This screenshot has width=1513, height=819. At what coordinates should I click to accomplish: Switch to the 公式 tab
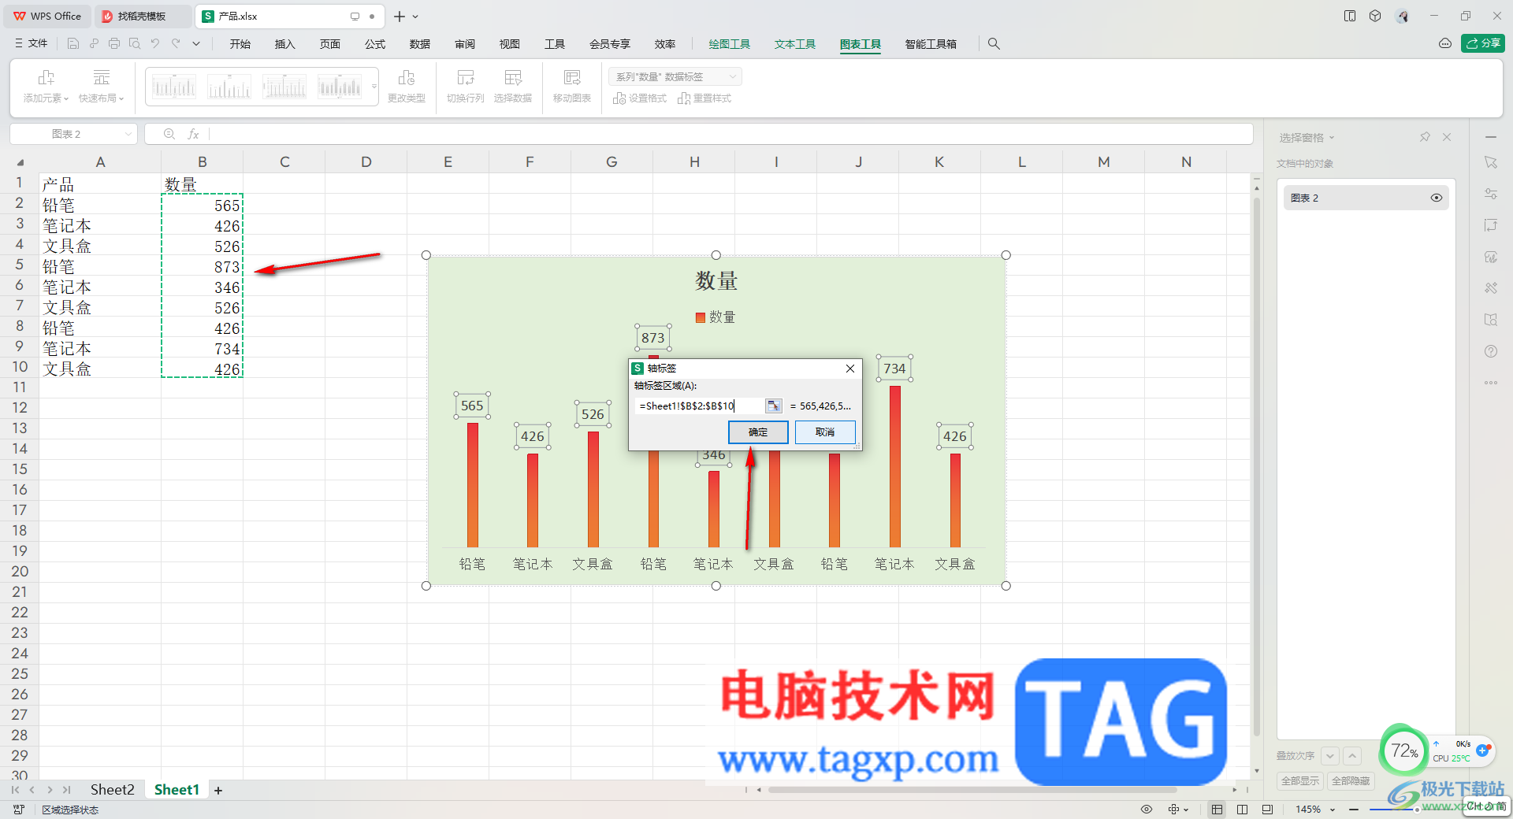coord(375,44)
